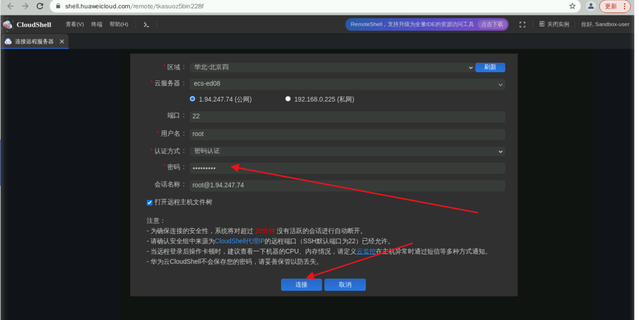Viewport: 639px width, 320px height.
Task: Open the browser profile avatar icon
Action: point(591,7)
